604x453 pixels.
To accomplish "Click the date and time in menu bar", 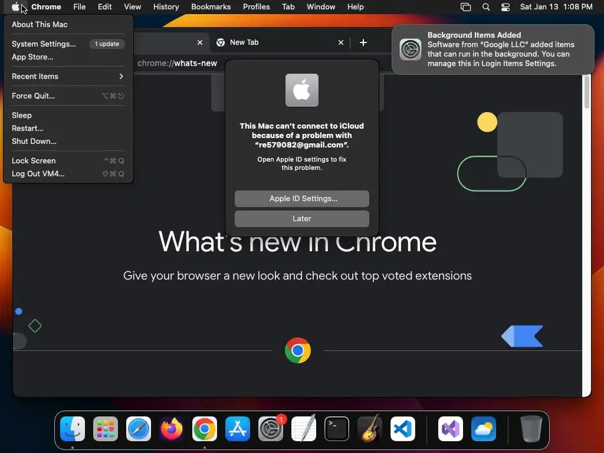I will point(556,7).
